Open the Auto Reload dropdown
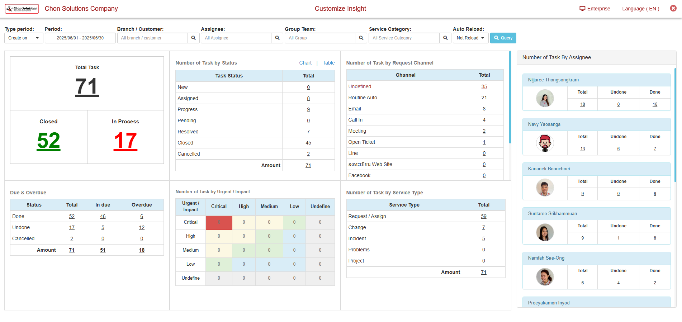 coord(470,38)
